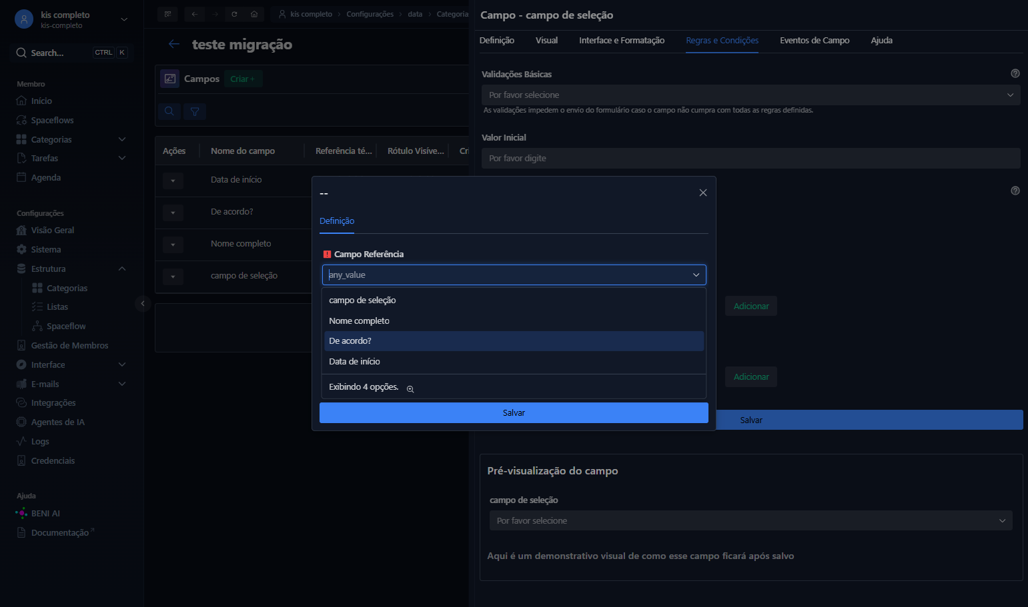Screen dimensions: 1028x607
Task: Open the Validações Básicas dropdown
Action: point(750,95)
